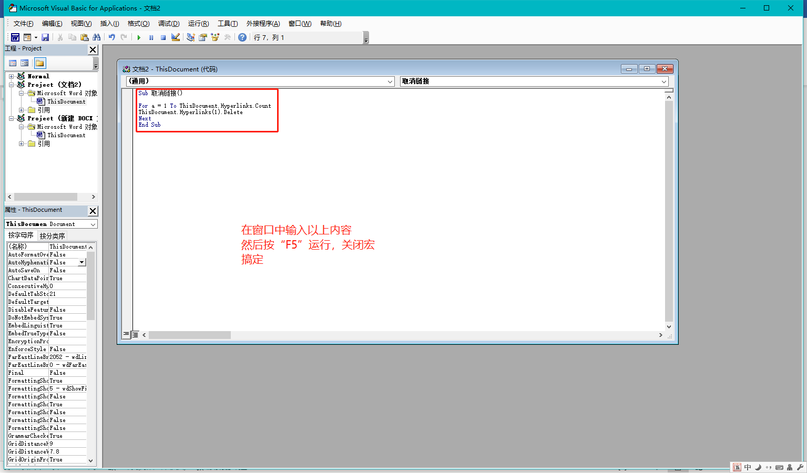Toggle Design Mode icon in toolbar
The image size is (807, 473).
176,37
